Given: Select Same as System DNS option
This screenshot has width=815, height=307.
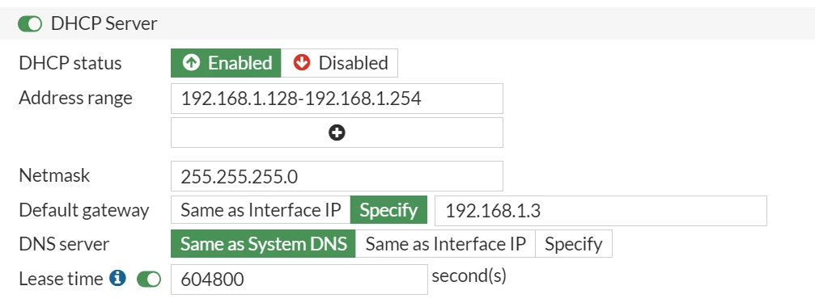Looking at the screenshot, I should coord(263,244).
